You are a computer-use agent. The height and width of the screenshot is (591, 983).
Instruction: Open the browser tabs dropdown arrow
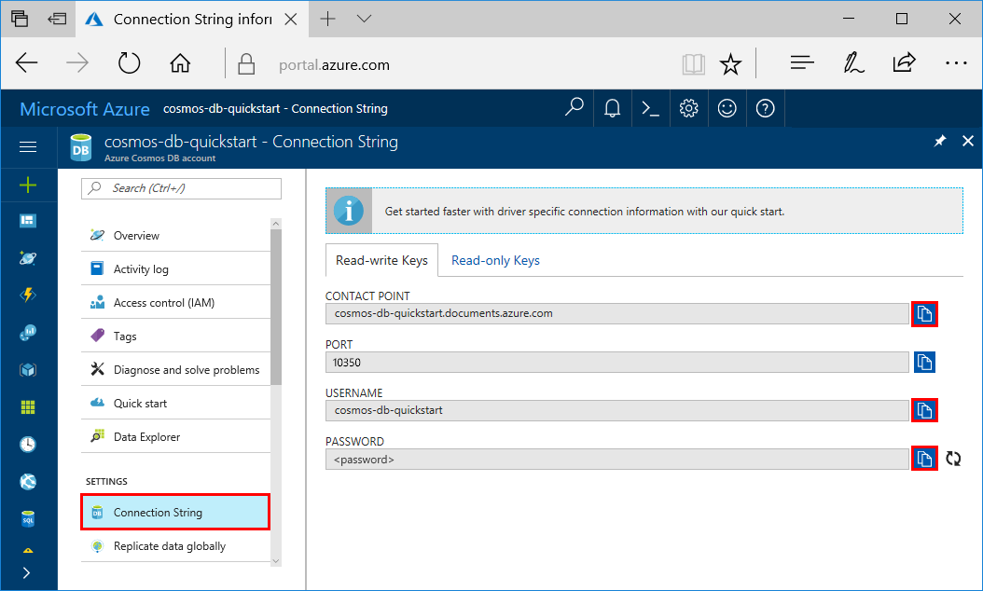[365, 19]
